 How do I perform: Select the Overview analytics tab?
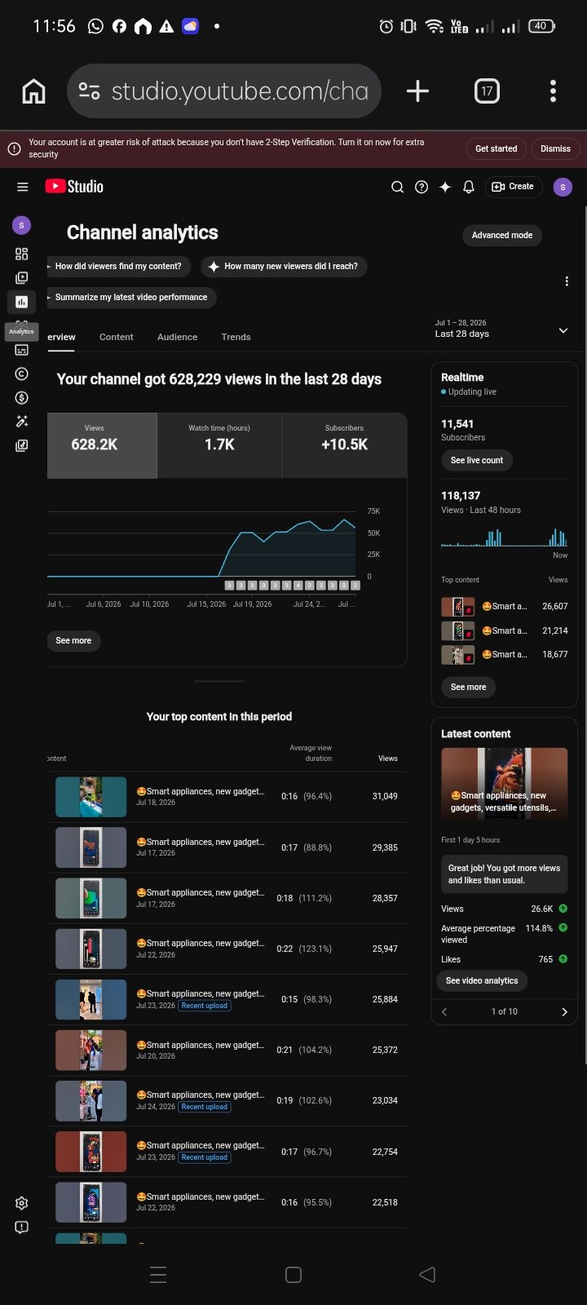pos(61,337)
